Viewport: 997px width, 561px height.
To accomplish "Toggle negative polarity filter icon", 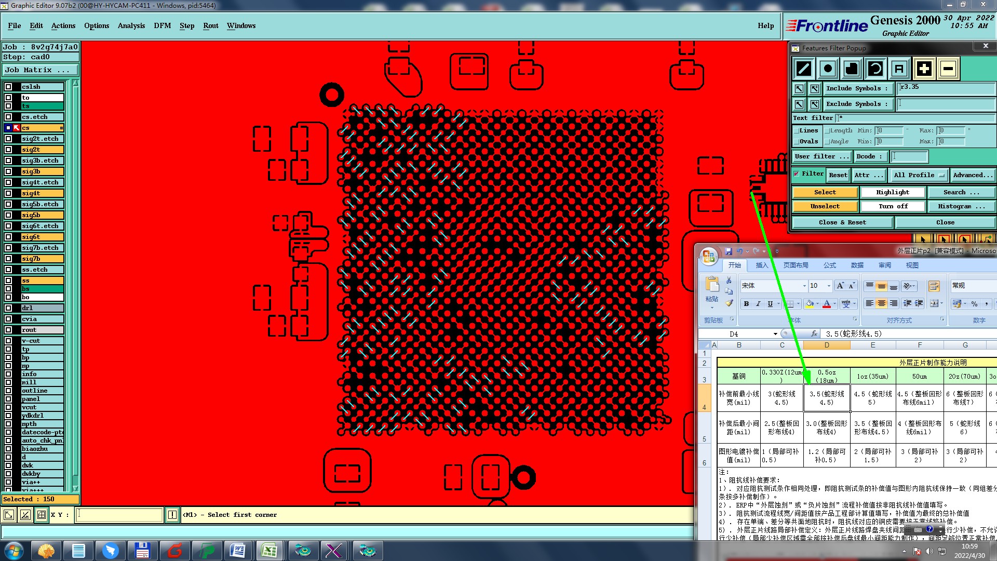I will (948, 69).
